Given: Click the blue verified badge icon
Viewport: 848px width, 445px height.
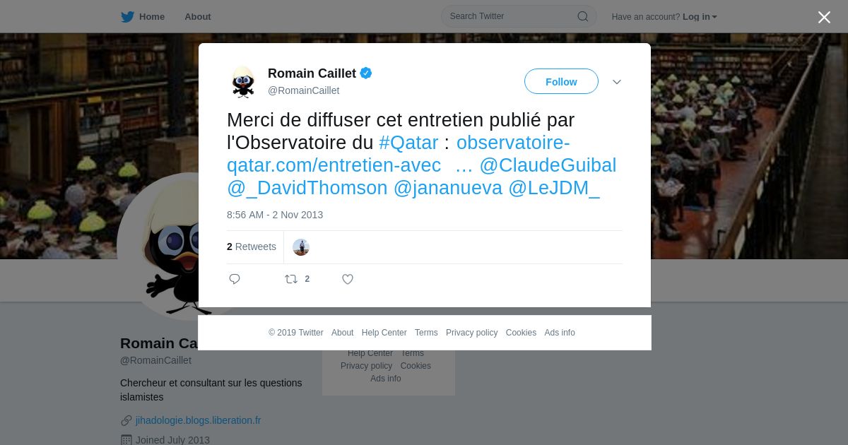Looking at the screenshot, I should [x=366, y=73].
